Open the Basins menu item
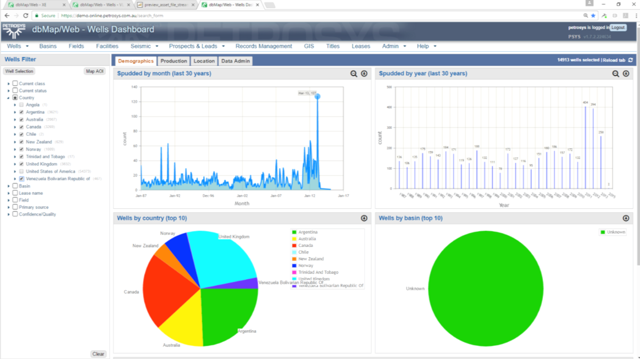 click(48, 46)
